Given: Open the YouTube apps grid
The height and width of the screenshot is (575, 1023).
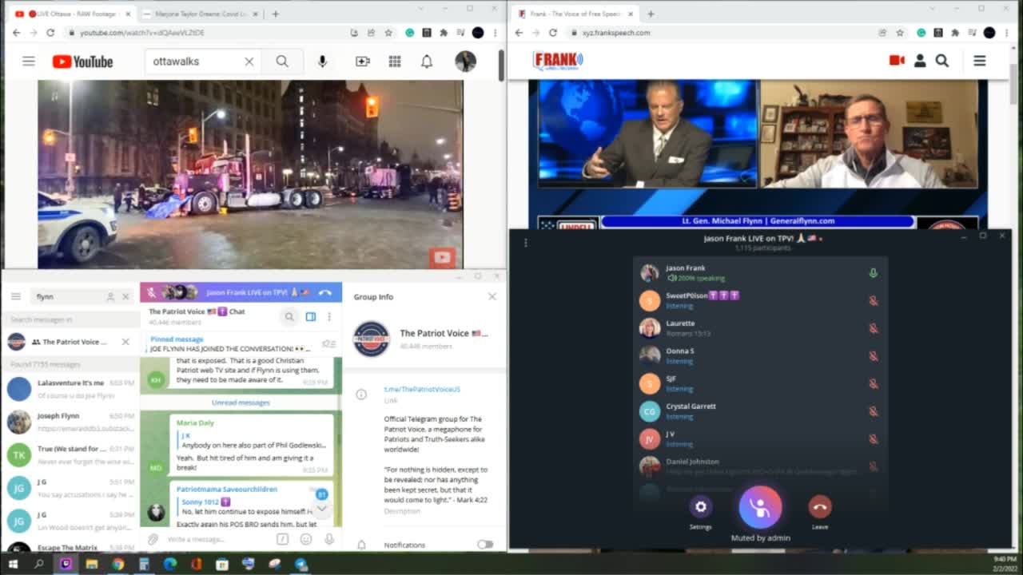Looking at the screenshot, I should click(395, 61).
